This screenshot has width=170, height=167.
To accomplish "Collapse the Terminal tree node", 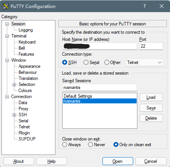I will (7, 36).
